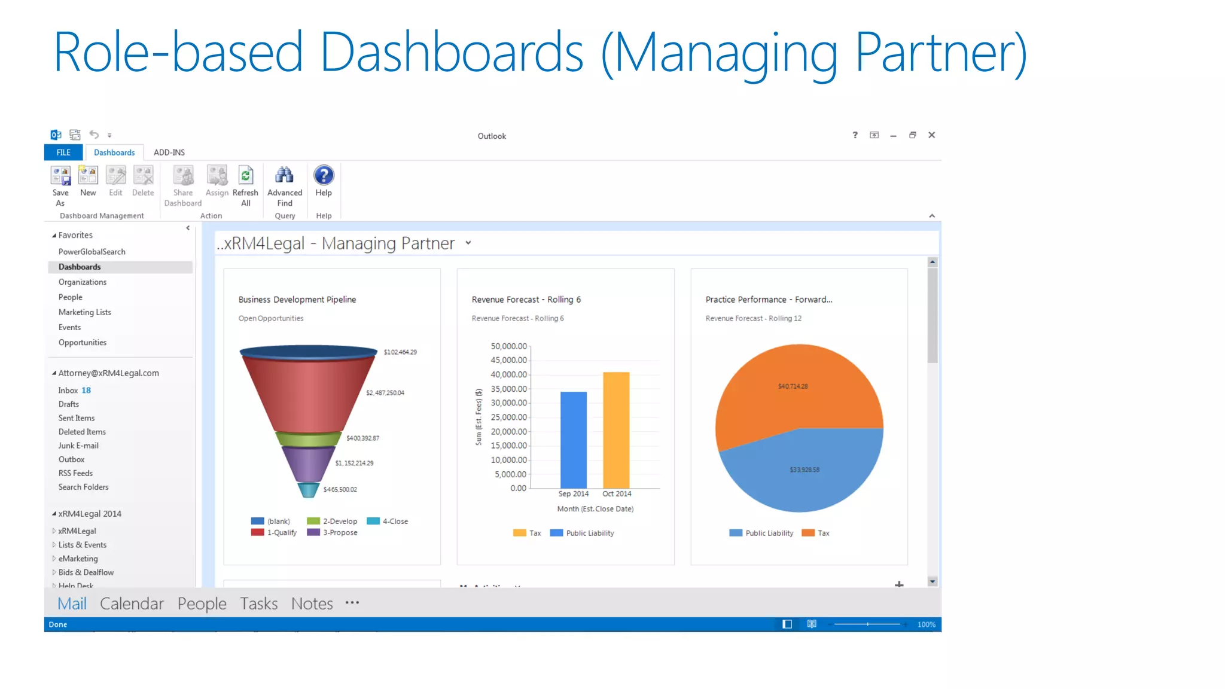Open the FILE tab
1225x689 pixels.
coord(63,153)
